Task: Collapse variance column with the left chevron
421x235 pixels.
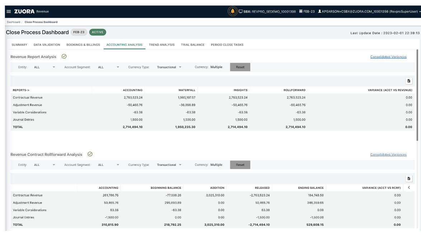Action: coord(409,187)
